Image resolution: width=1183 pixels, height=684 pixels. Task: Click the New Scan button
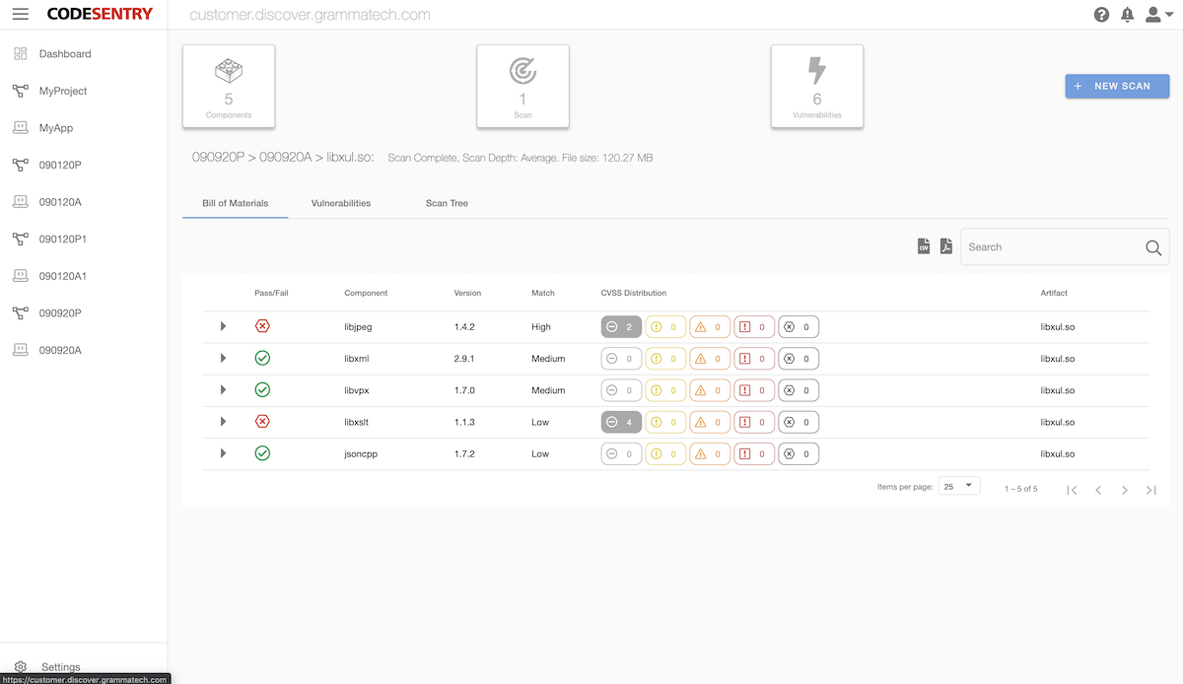tap(1117, 86)
